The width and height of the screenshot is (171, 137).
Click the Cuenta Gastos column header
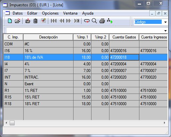click(124, 37)
